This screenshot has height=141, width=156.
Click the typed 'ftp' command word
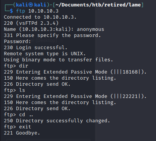(21, 11)
